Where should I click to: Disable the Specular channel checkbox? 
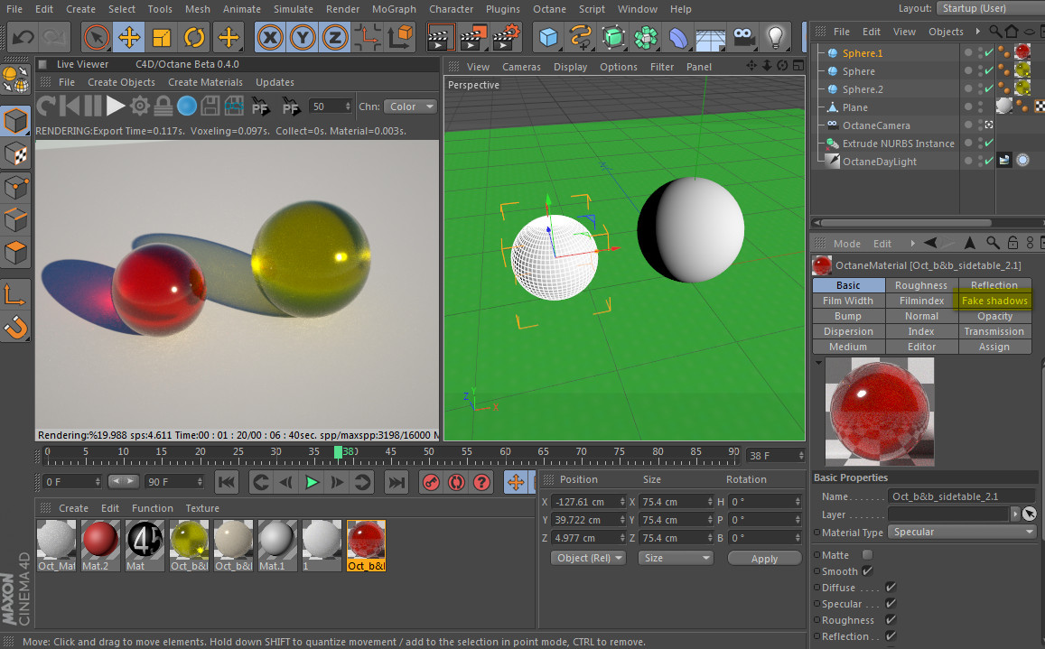pyautogui.click(x=891, y=603)
